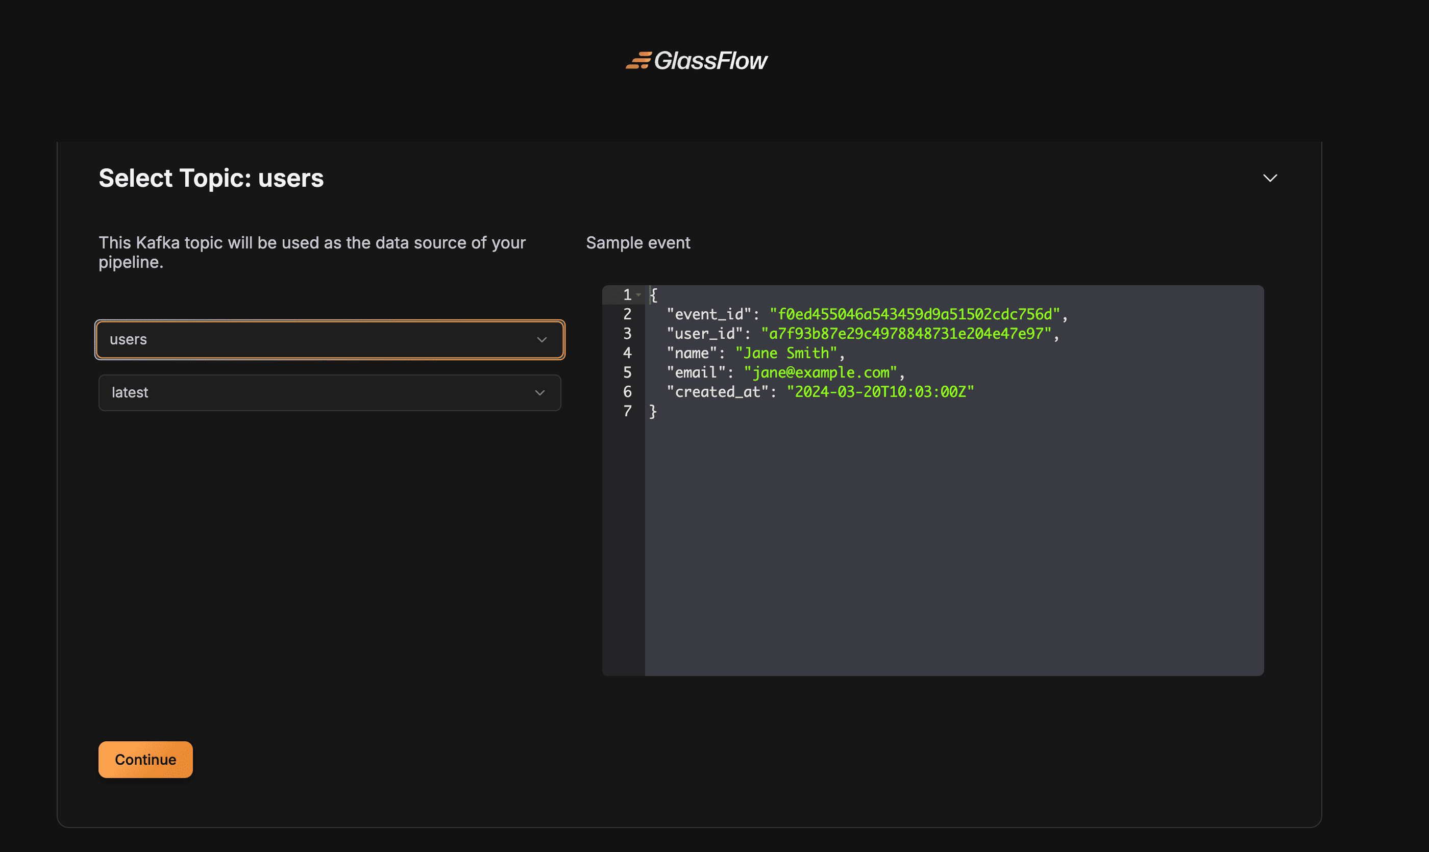Open the latest offset dropdown

(322, 393)
